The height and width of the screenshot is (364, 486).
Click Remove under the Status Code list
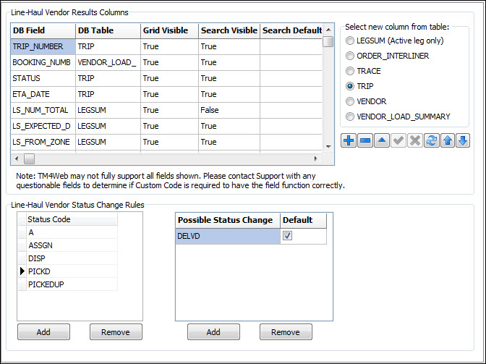click(x=116, y=332)
